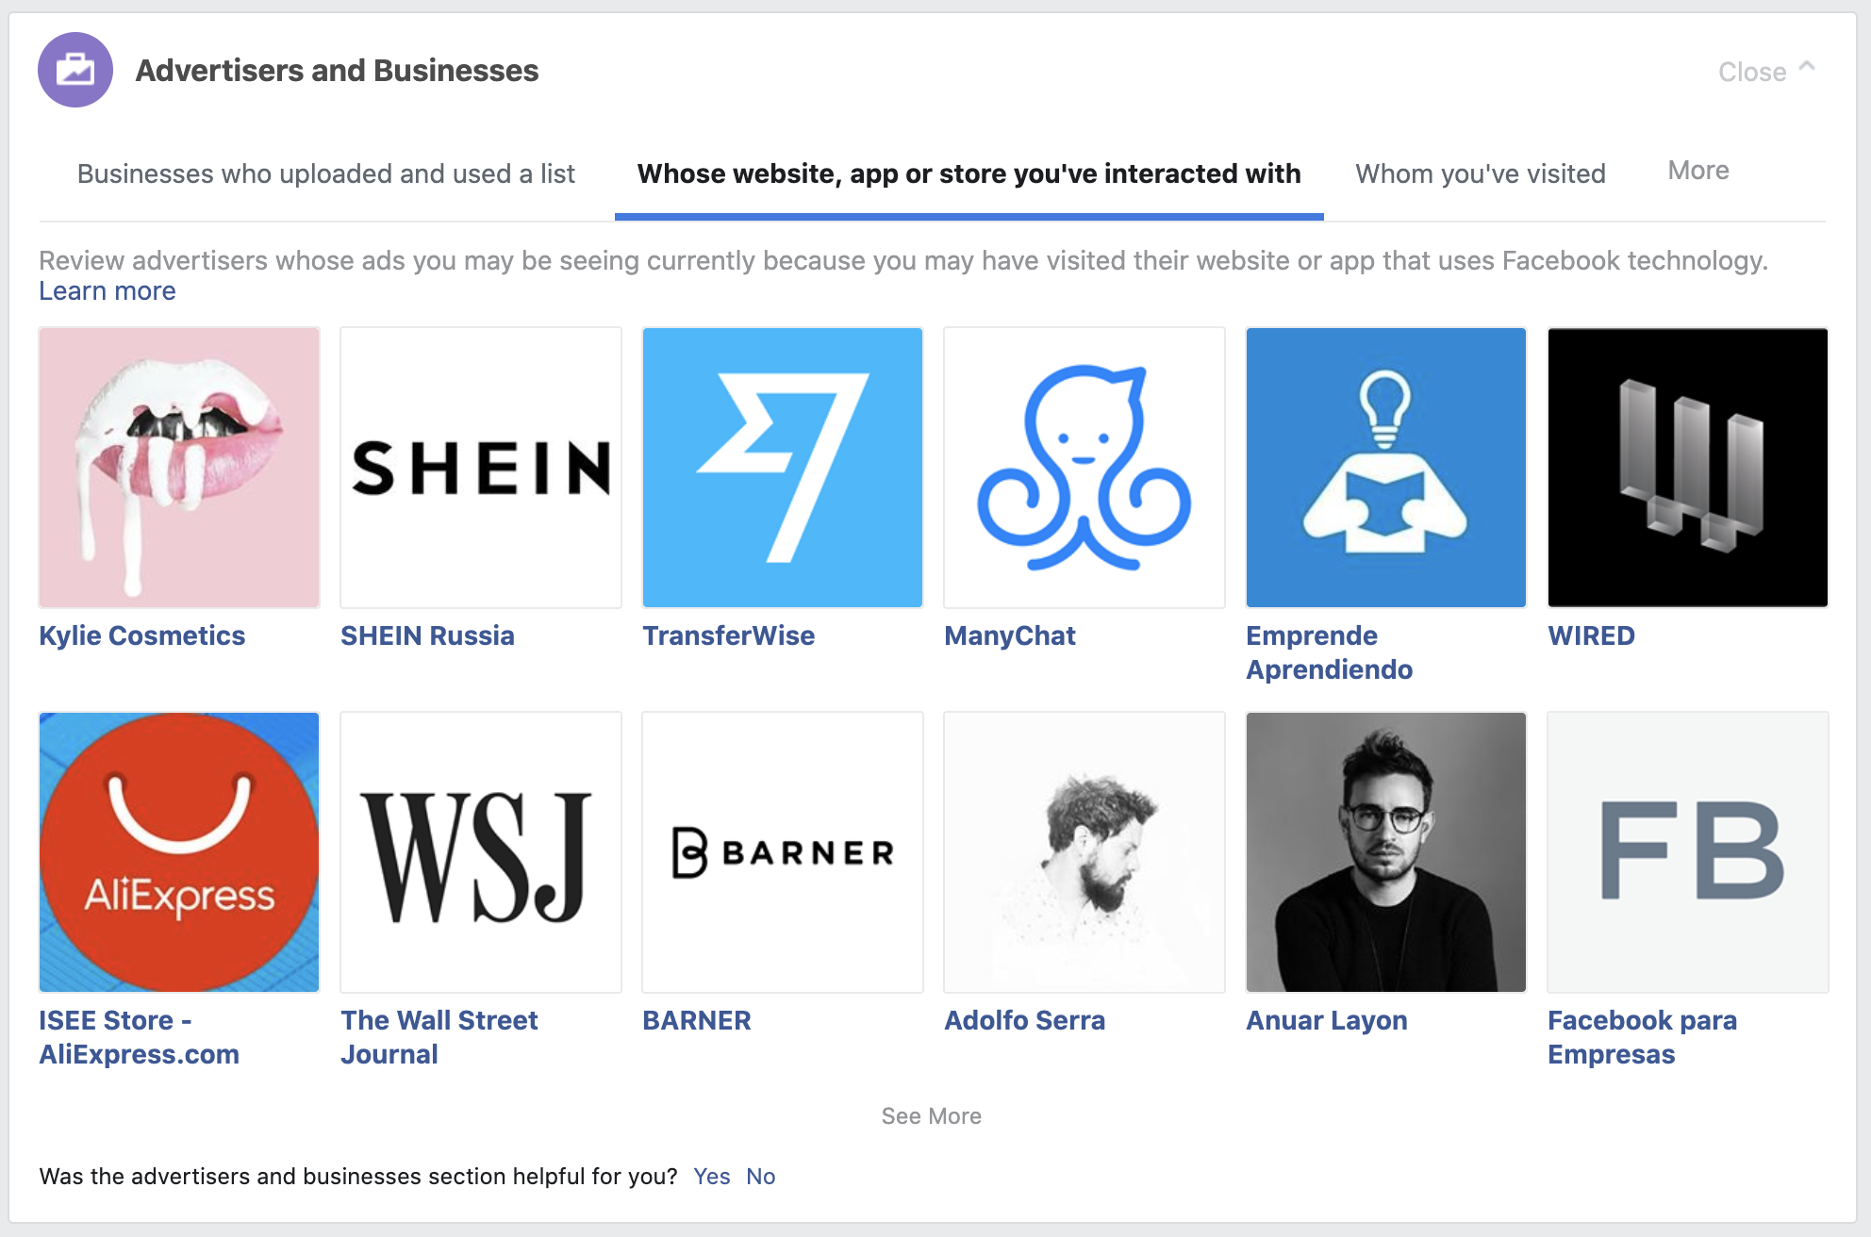This screenshot has height=1237, width=1871.
Task: Open the SHEIN Russia logo tile
Action: (481, 468)
